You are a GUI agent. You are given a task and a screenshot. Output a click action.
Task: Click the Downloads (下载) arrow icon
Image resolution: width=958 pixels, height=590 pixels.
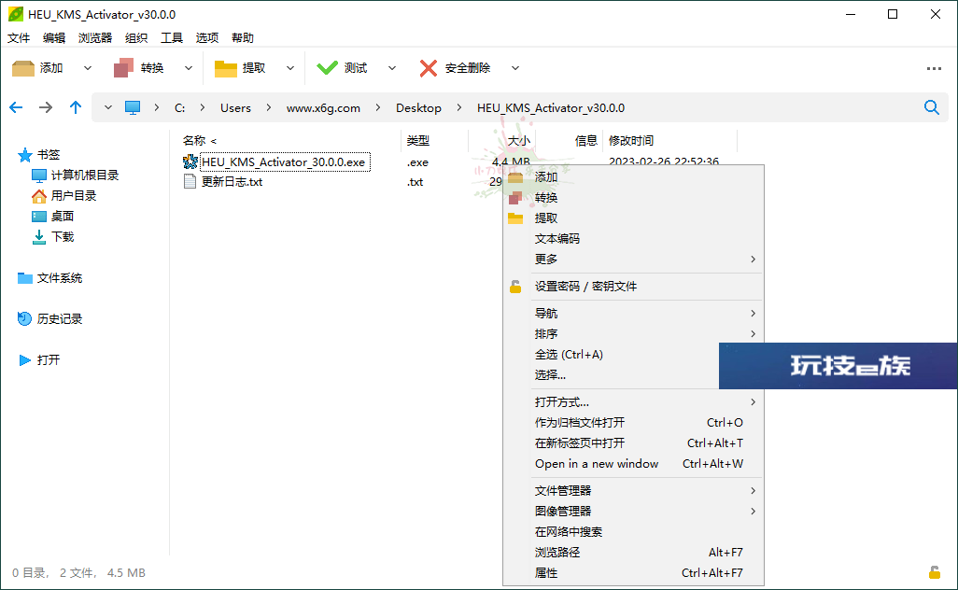tap(38, 237)
